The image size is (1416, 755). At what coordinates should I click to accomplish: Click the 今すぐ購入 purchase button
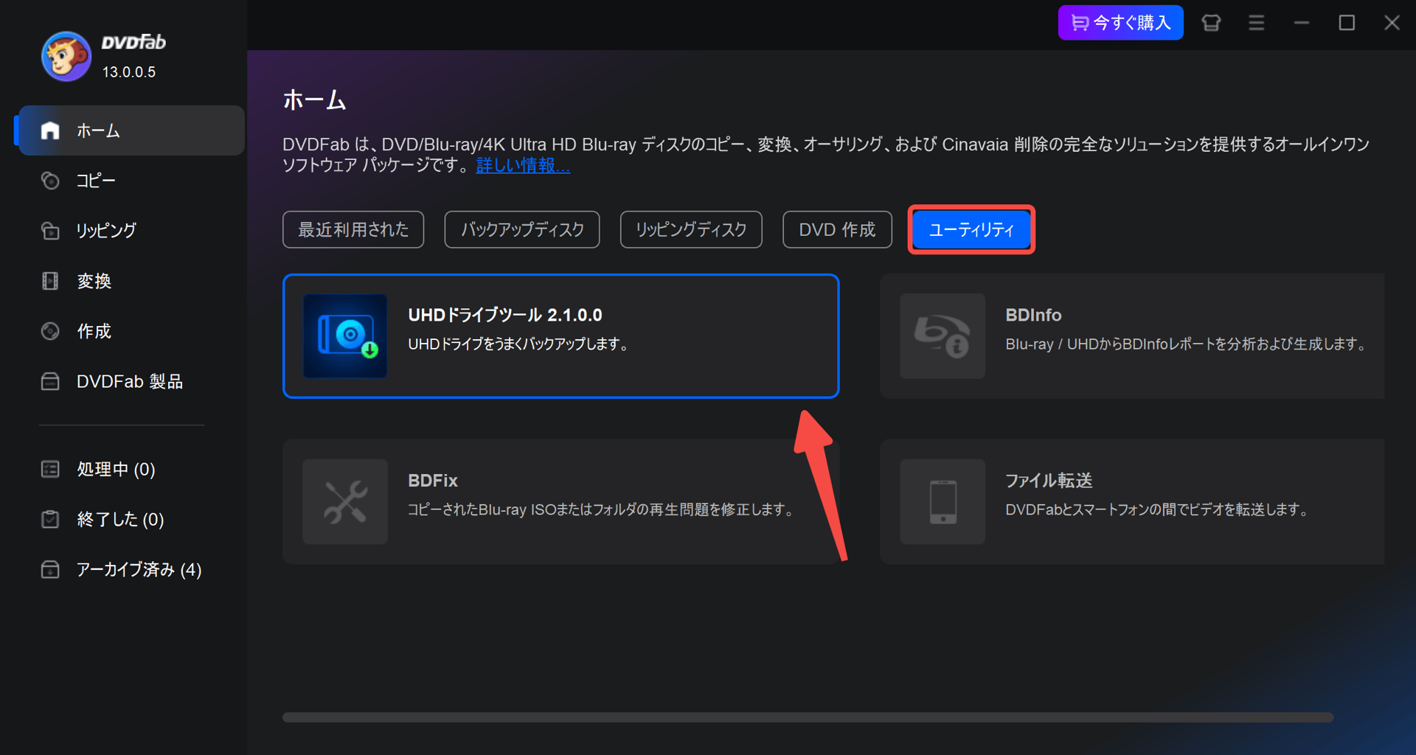[1120, 23]
